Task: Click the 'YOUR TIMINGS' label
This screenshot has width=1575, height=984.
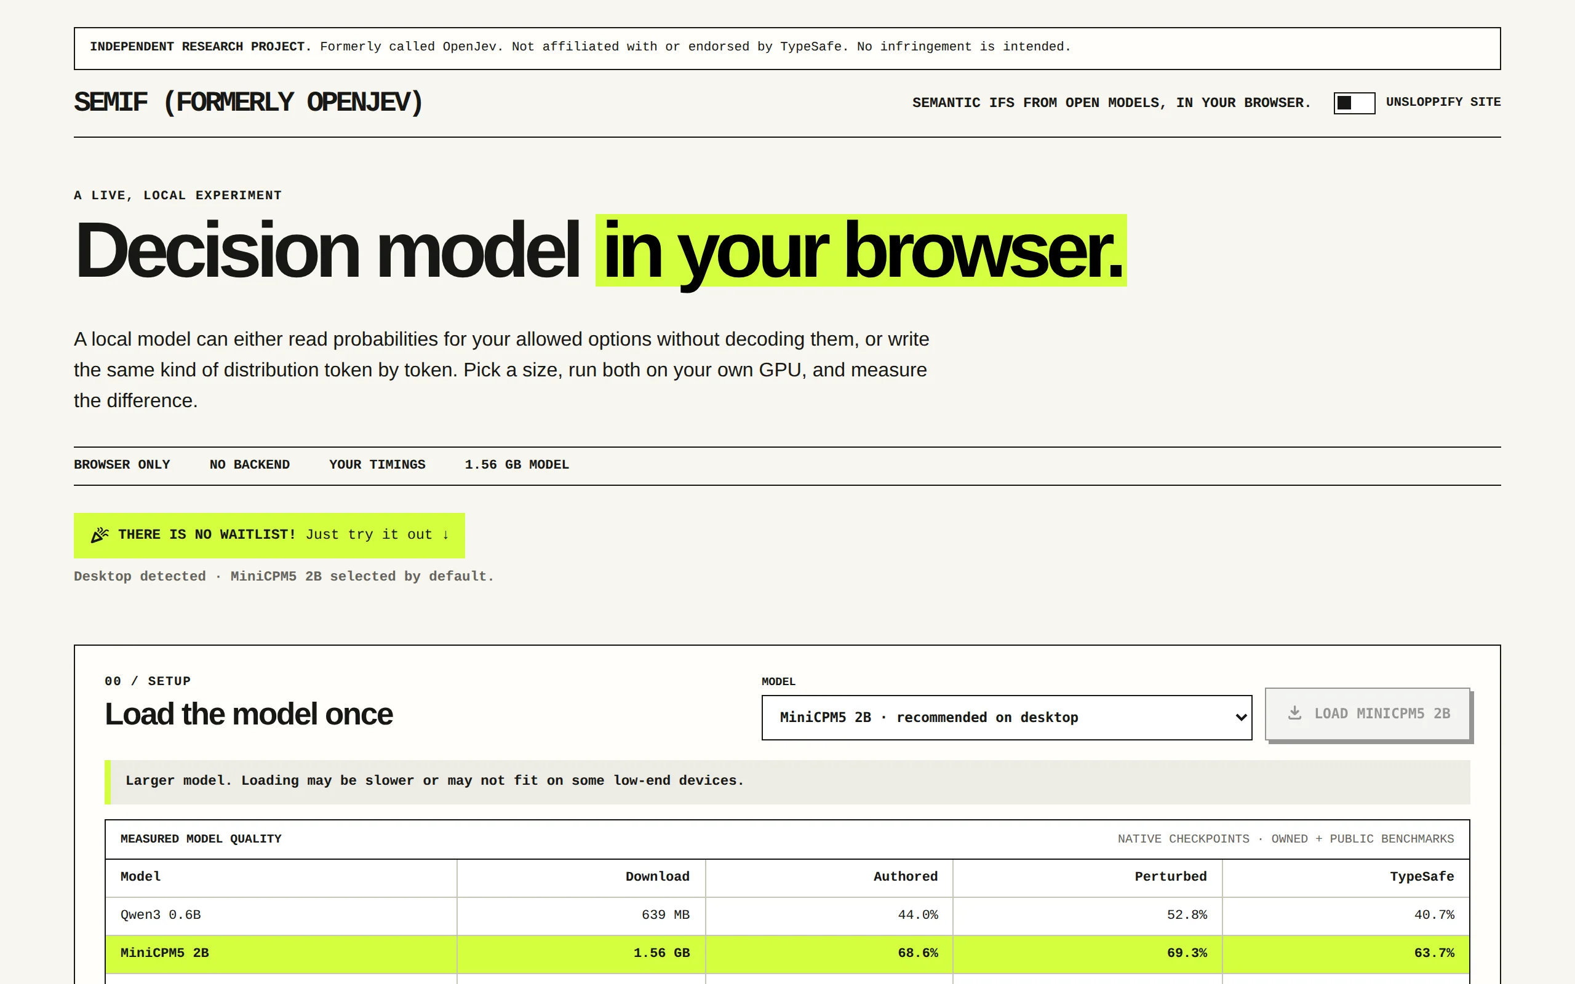Action: tap(377, 465)
